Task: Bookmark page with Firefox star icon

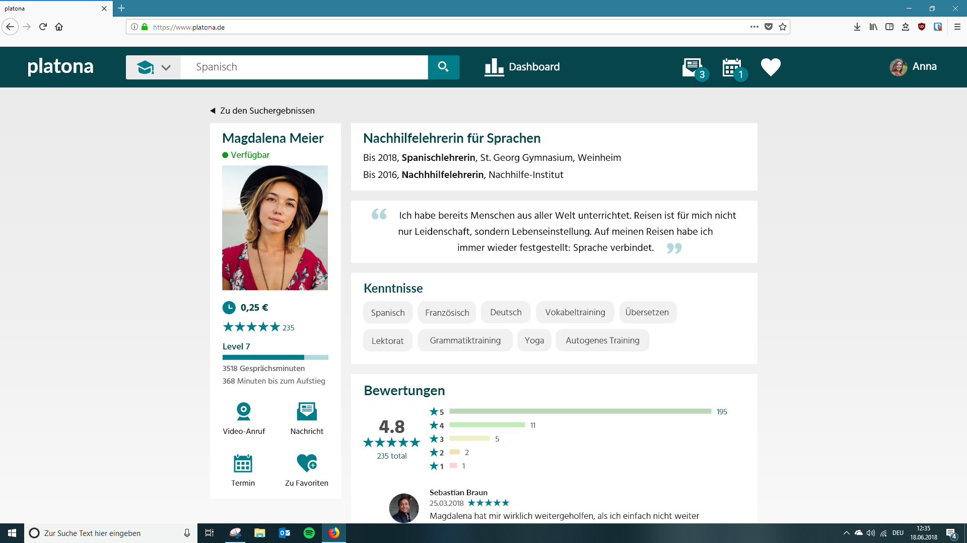Action: tap(783, 27)
